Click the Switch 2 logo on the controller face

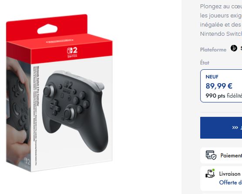pos(68,87)
